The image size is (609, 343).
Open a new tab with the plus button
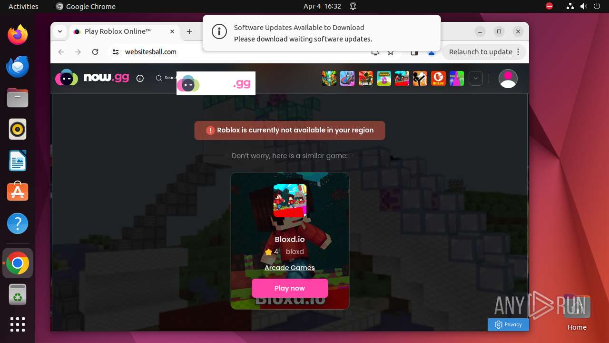tap(189, 31)
